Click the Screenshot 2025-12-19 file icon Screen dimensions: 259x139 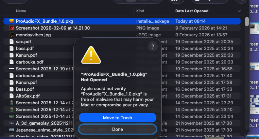tap(12, 69)
